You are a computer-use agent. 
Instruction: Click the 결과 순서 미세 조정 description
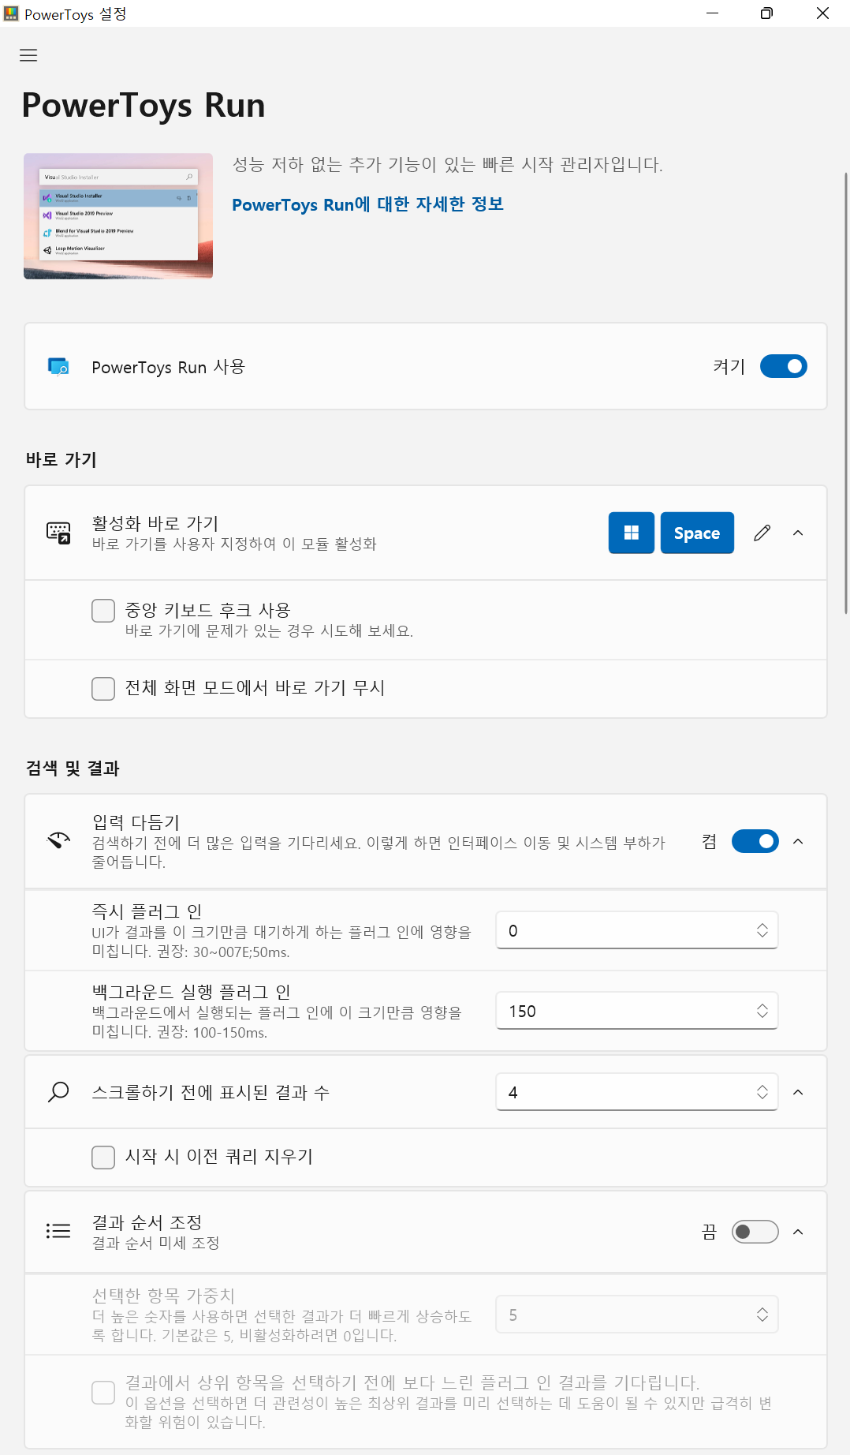pos(155,1243)
